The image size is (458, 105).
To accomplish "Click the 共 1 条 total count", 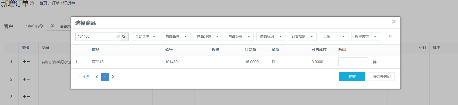I will (84, 77).
